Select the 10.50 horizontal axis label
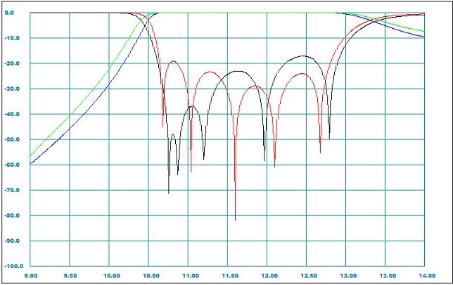This screenshot has width=453, height=285. coord(148,277)
